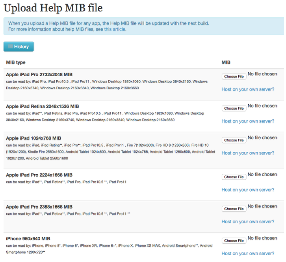Click the 'Apple iPad Pro 2224x1668 MIB' title
286x262 pixels.
[x=39, y=175]
